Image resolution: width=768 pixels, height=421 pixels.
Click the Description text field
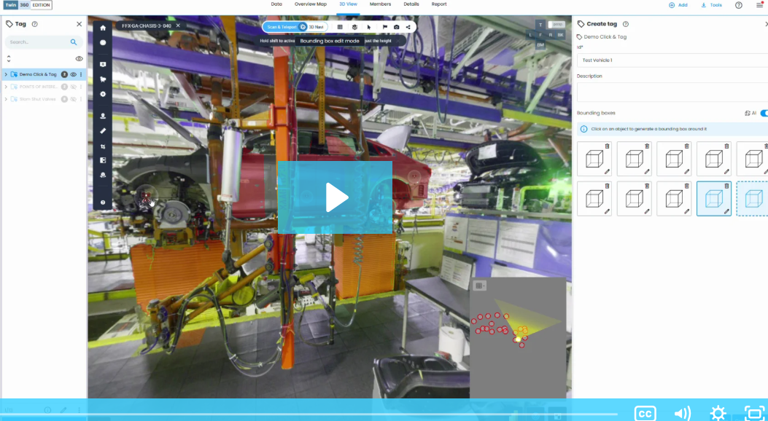672,92
